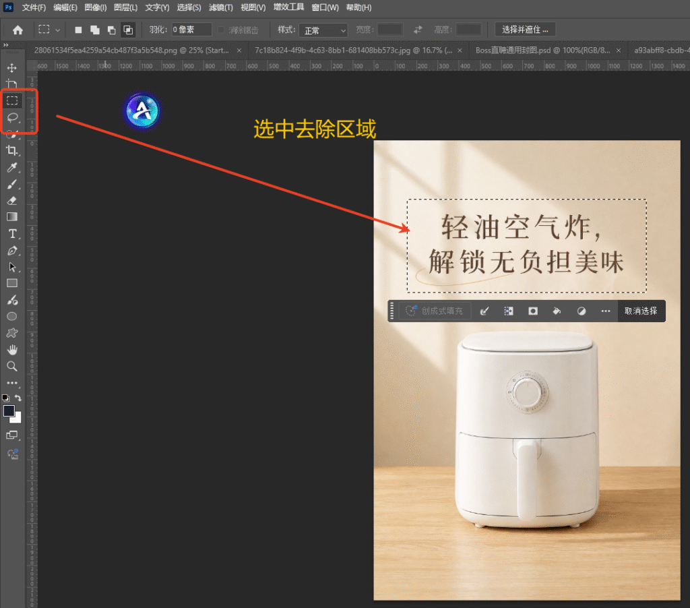Screen dimensions: 690x608
Task: Open the 视图(V) menu
Action: (x=253, y=7)
